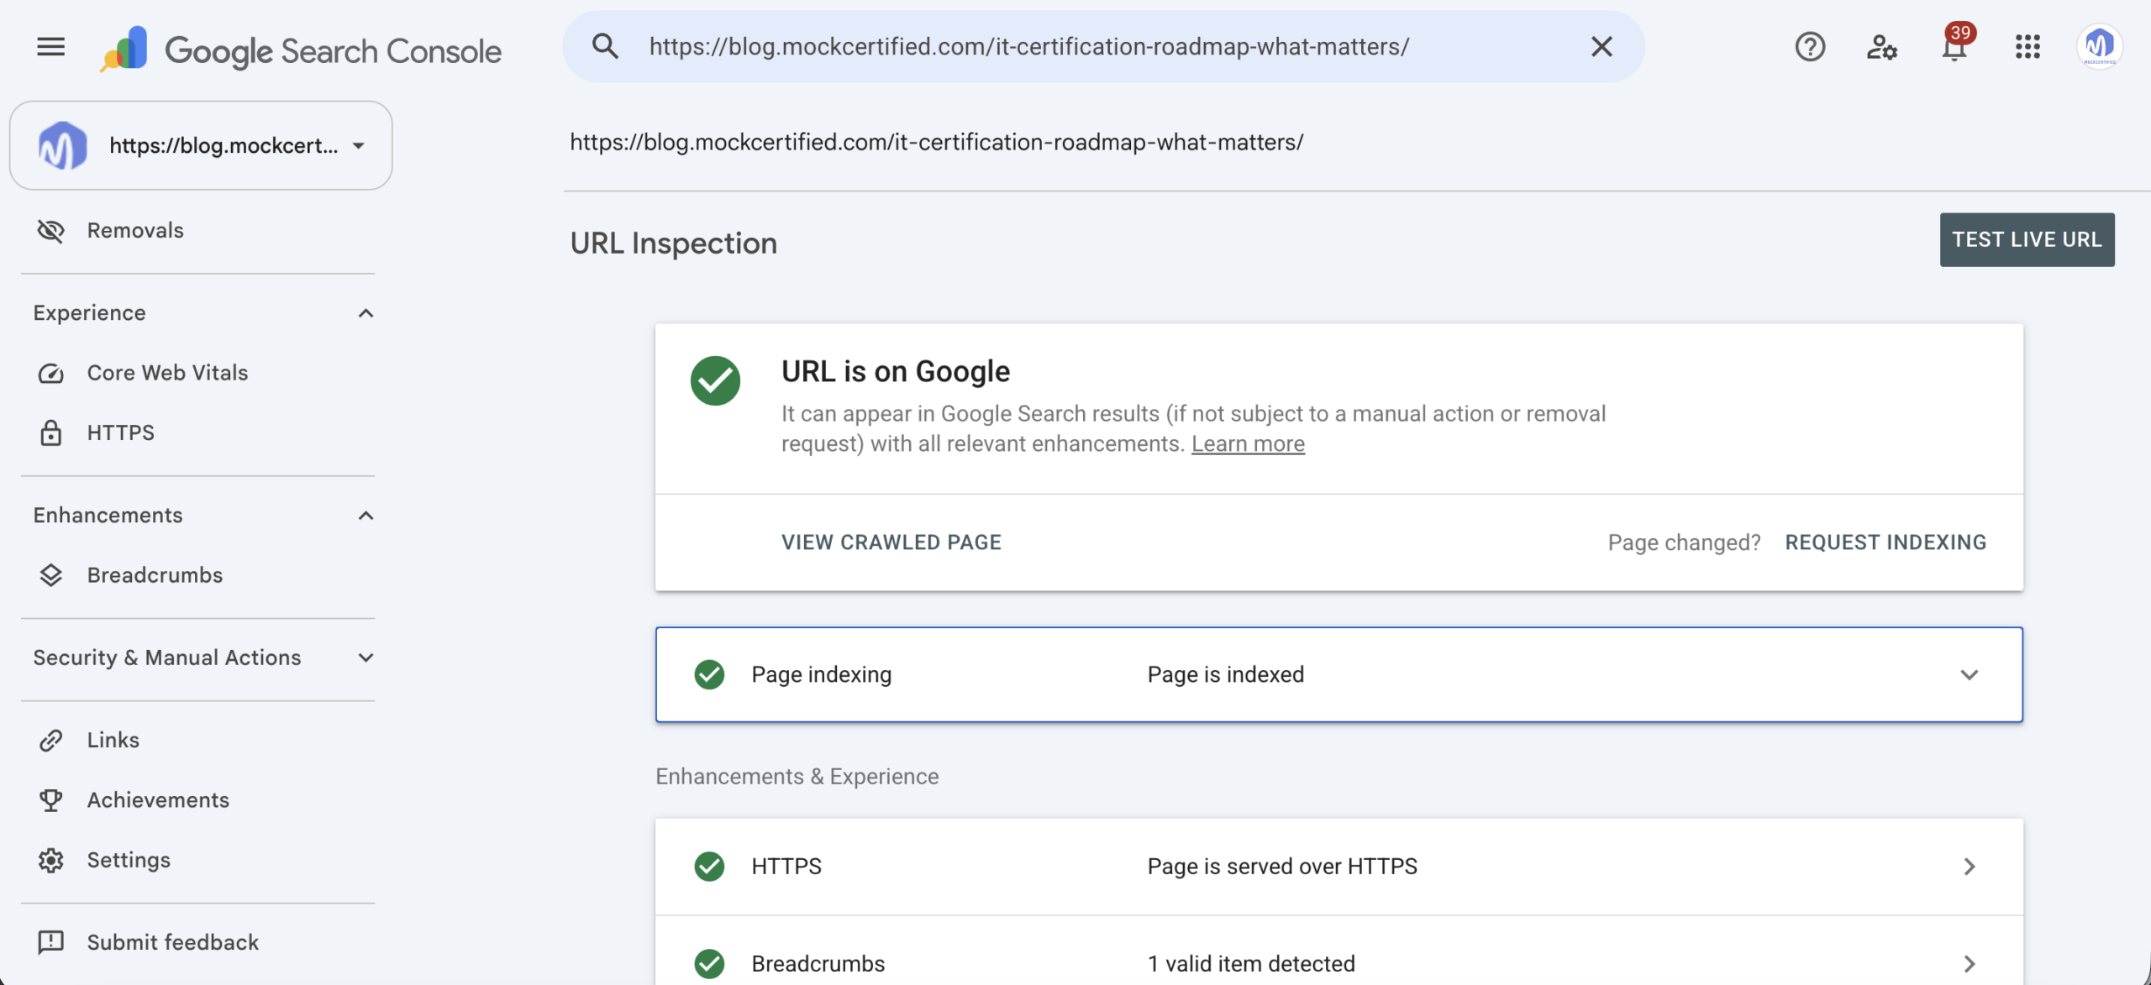2151x985 pixels.
Task: Open the Learn more link
Action: tap(1248, 443)
